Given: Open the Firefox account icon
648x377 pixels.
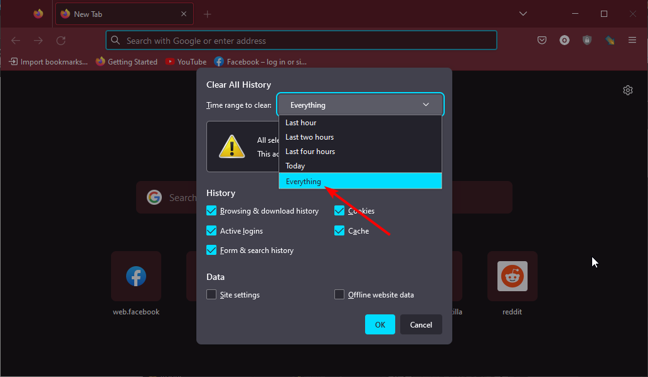Looking at the screenshot, I should (564, 40).
